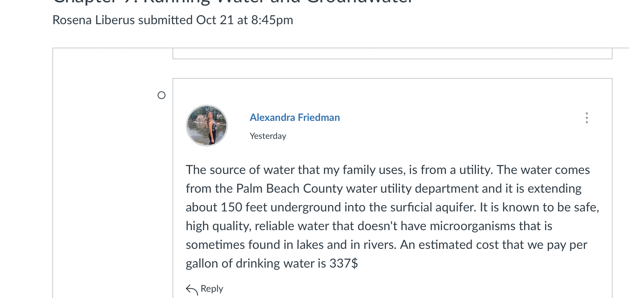
Task: Click the "Yesterday" timestamp under the author name
Action: 268,136
